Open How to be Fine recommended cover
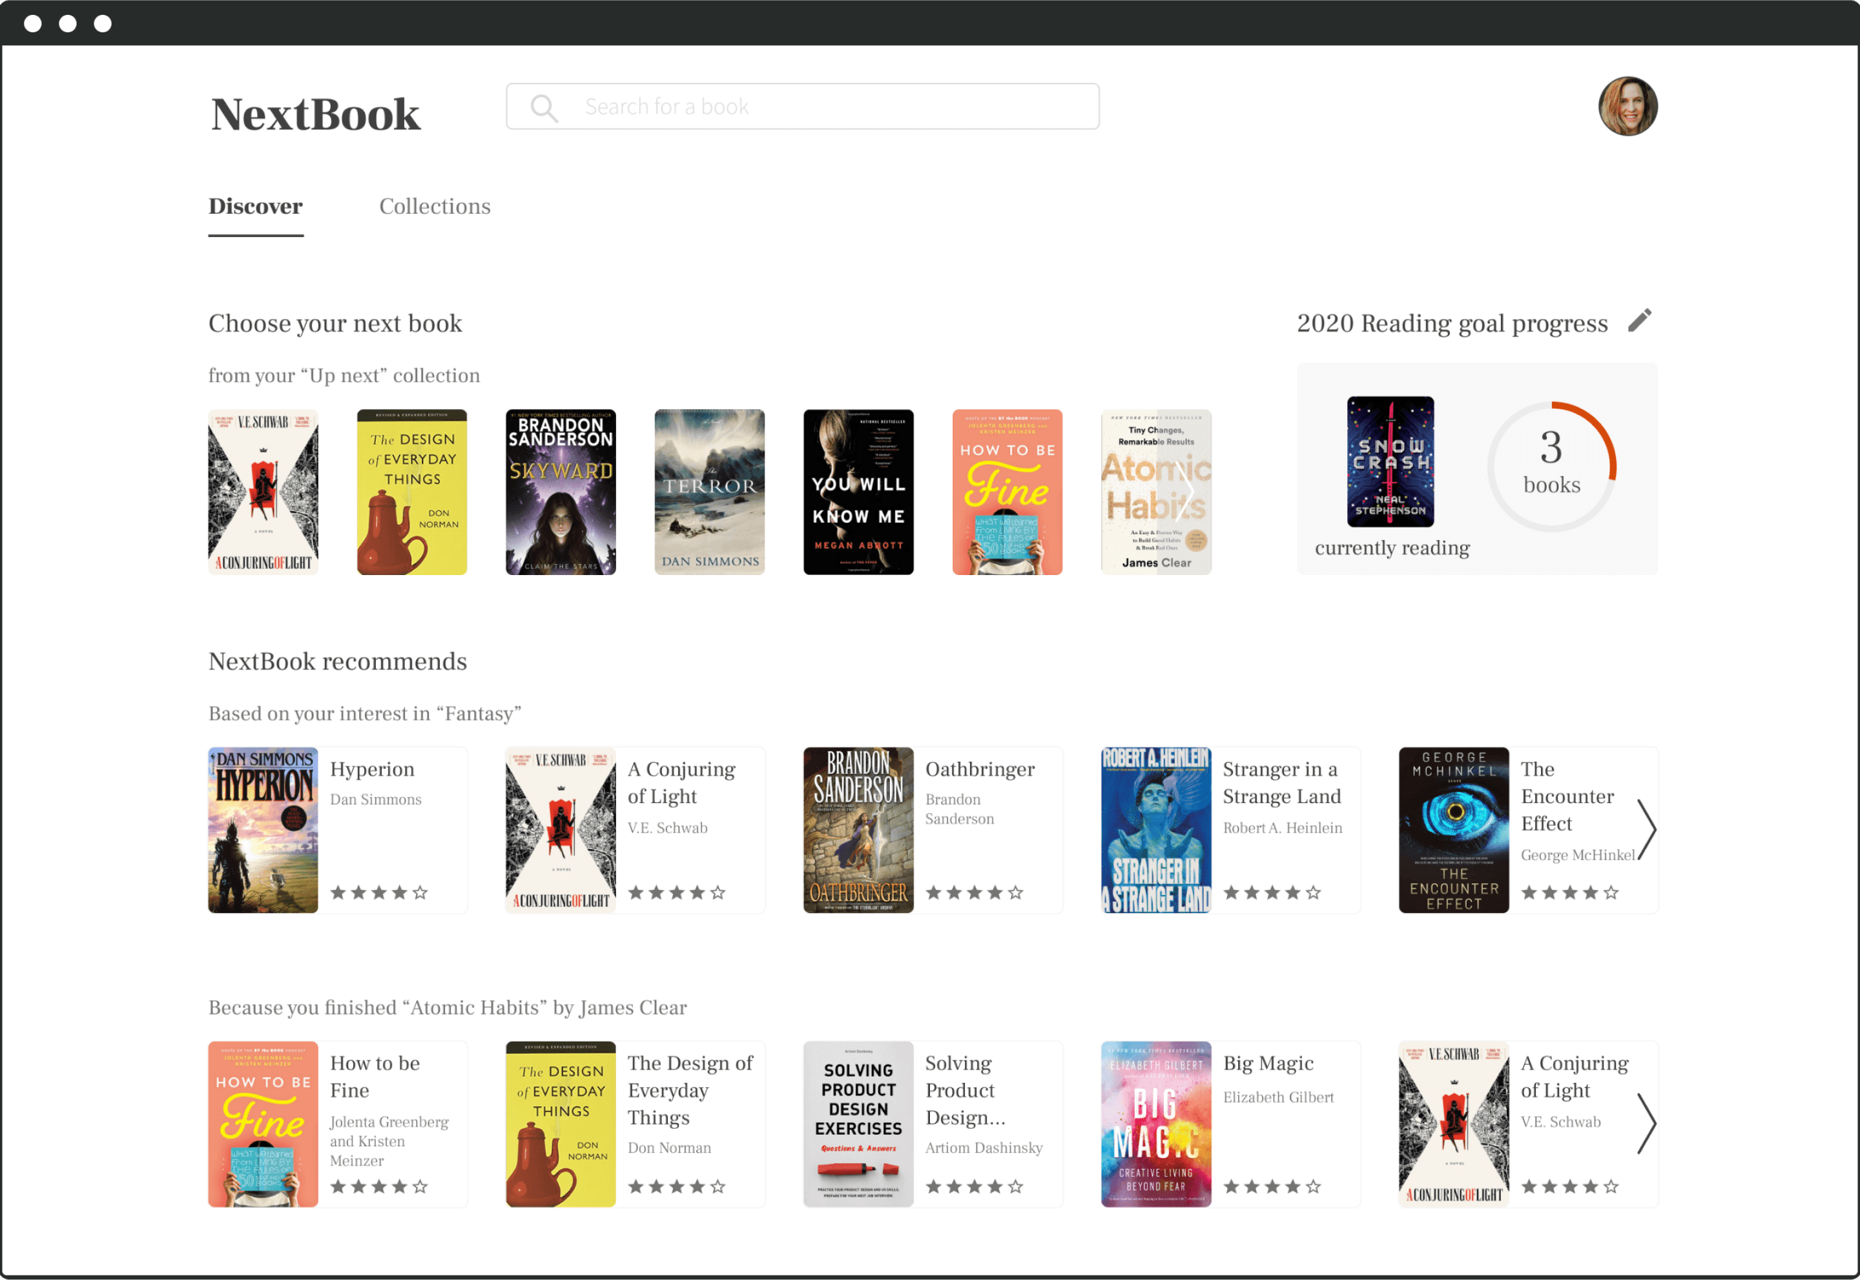The width and height of the screenshot is (1860, 1280). tap(263, 1124)
